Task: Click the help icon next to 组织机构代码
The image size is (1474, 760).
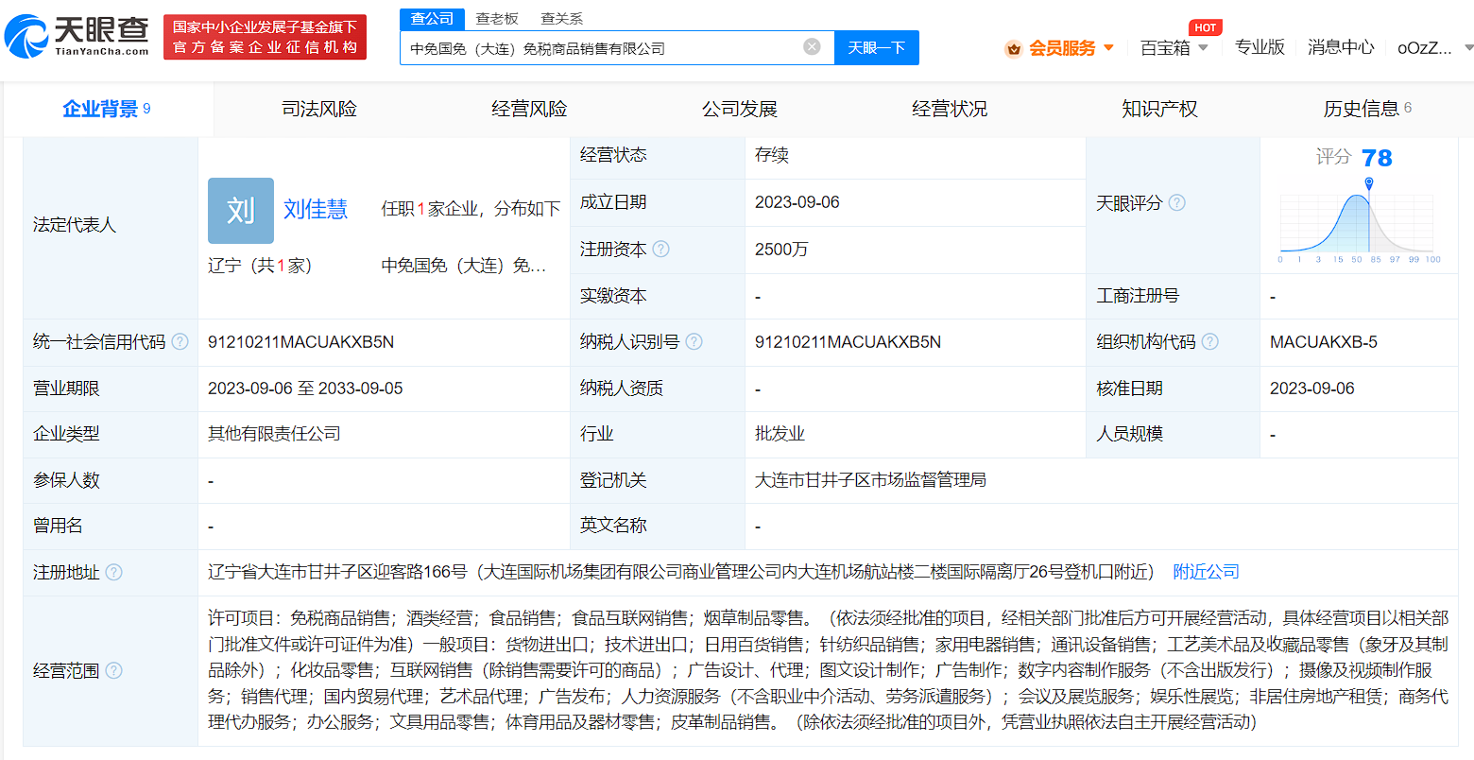Action: (x=1210, y=342)
